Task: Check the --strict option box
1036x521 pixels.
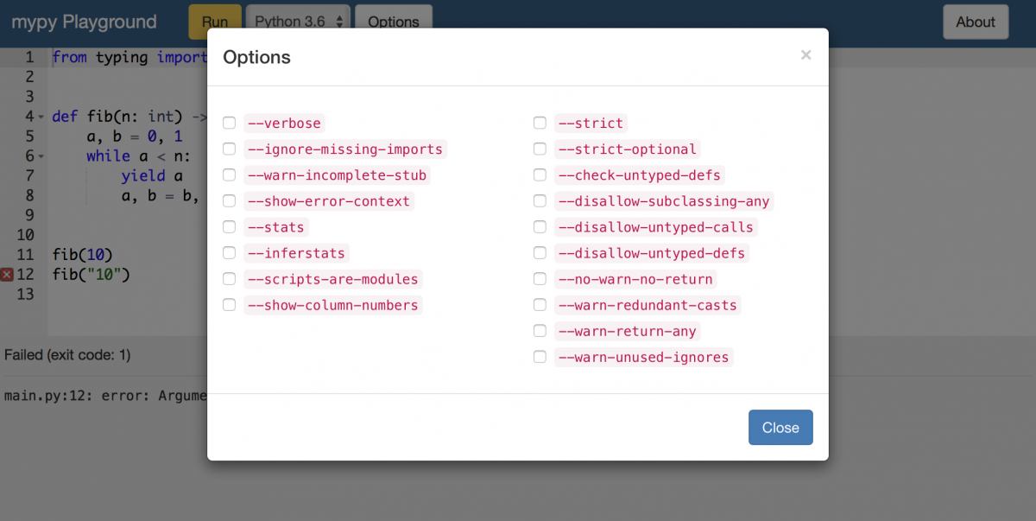Action: [540, 123]
